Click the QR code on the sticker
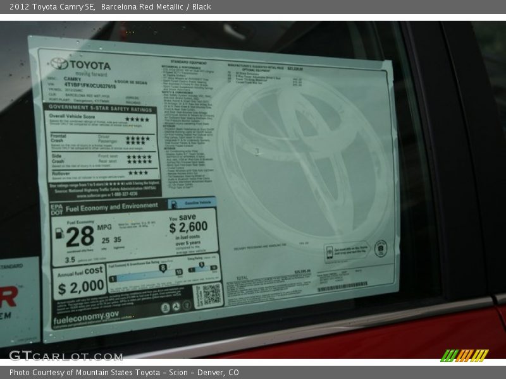The image size is (506, 379). coord(212,294)
